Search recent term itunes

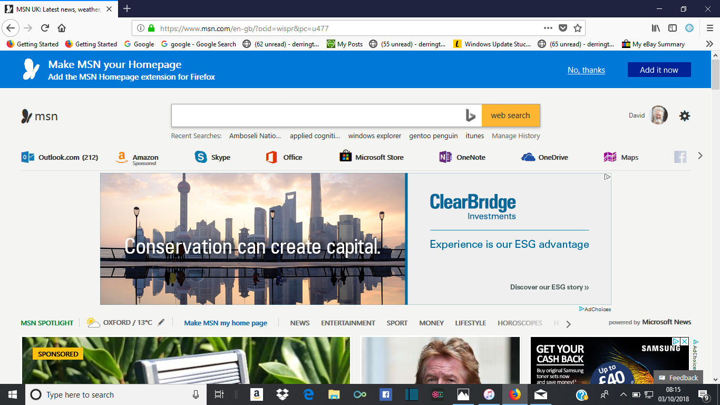pos(474,136)
